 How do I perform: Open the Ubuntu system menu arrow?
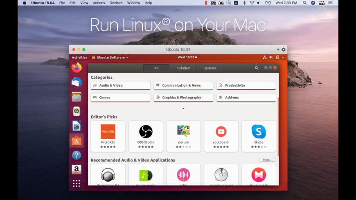(283, 57)
